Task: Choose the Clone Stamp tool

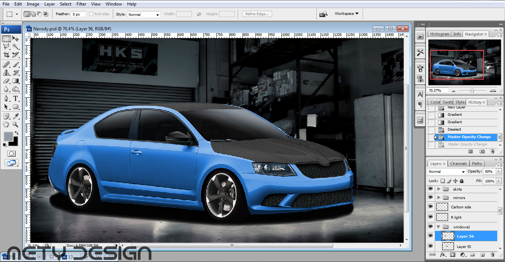Action: click(6, 73)
